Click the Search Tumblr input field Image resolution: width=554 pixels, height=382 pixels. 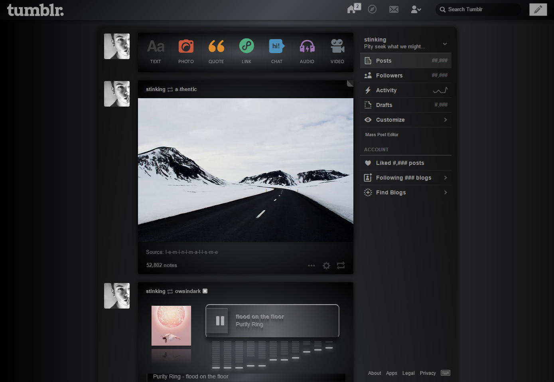pyautogui.click(x=478, y=9)
